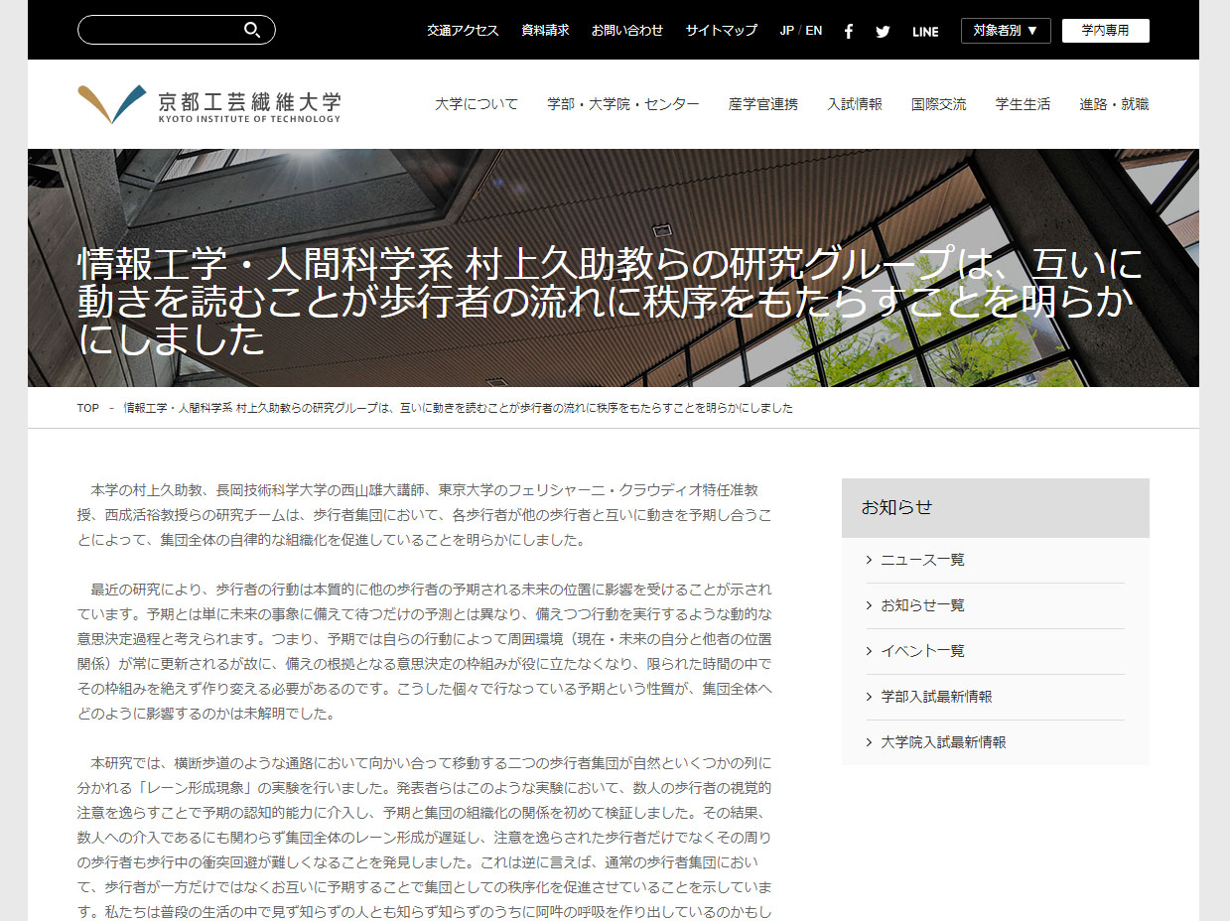Viewport: 1230px width, 921px height.
Task: Open the 学生生活 menu item
Action: pyautogui.click(x=1023, y=103)
